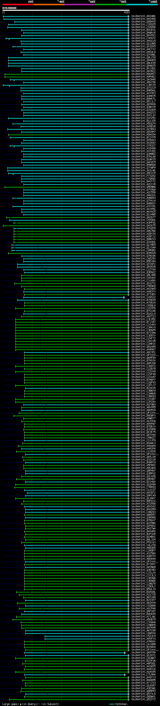Select hit UniRef100_A8ZT13
The image size is (160, 706).
pyautogui.click(x=143, y=316)
